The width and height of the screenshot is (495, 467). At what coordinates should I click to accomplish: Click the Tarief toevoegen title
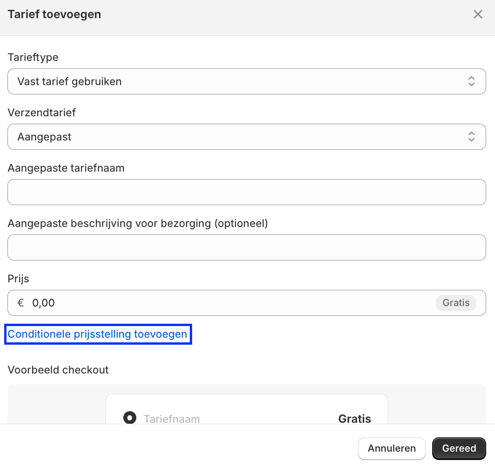click(54, 14)
